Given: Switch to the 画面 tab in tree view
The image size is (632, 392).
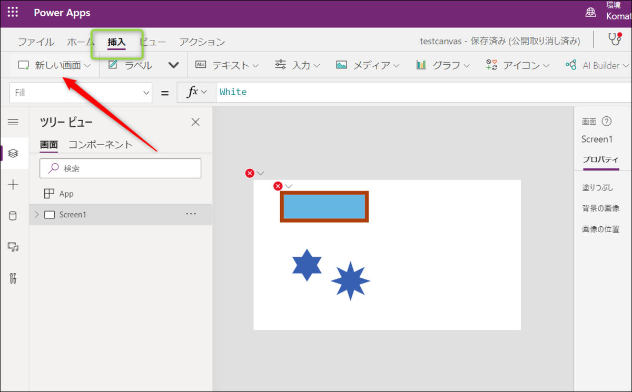Looking at the screenshot, I should point(49,145).
